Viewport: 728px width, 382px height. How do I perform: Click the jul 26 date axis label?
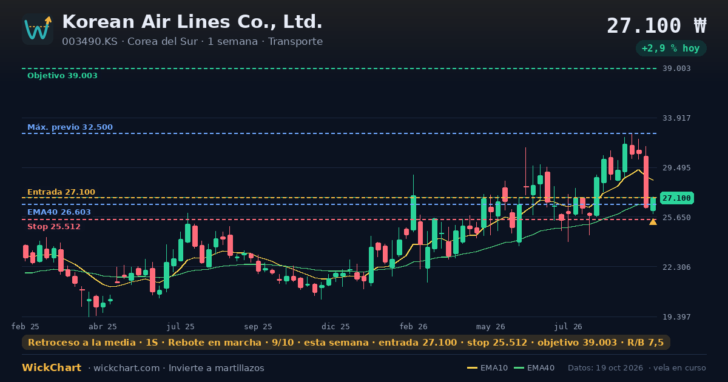coord(568,327)
